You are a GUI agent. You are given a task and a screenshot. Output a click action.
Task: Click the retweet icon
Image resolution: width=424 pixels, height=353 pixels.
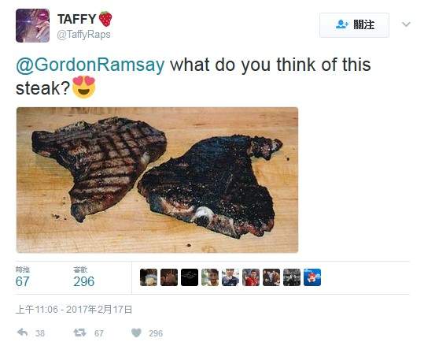pyautogui.click(x=80, y=333)
